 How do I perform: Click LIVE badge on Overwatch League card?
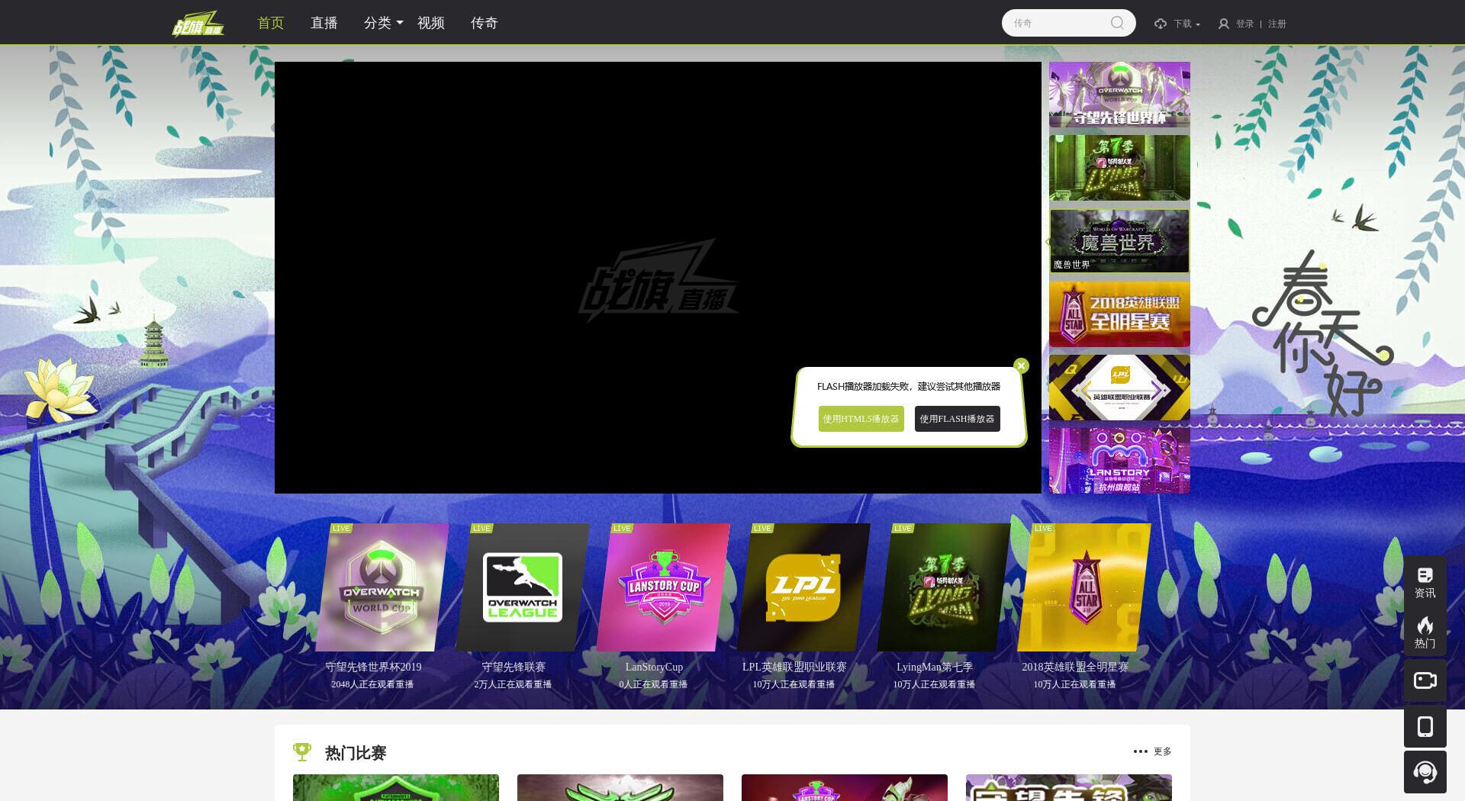pyautogui.click(x=481, y=528)
